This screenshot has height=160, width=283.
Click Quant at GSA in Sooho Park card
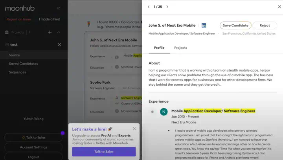pos(131,103)
